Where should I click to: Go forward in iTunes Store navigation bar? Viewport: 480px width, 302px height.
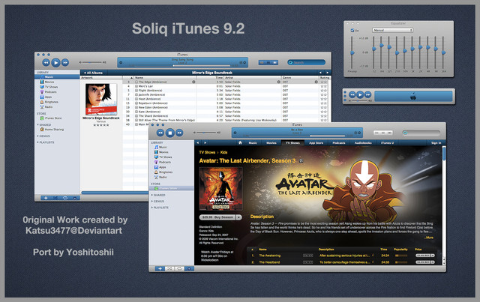(205, 143)
